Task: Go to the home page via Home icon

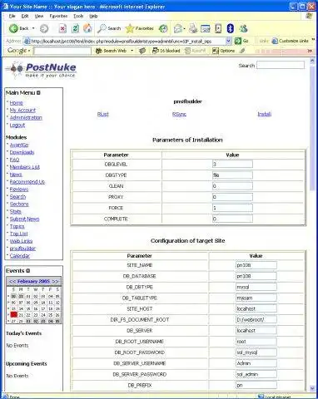Action: (87, 28)
